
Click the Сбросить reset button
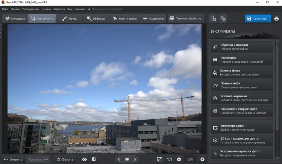[x=65, y=159]
